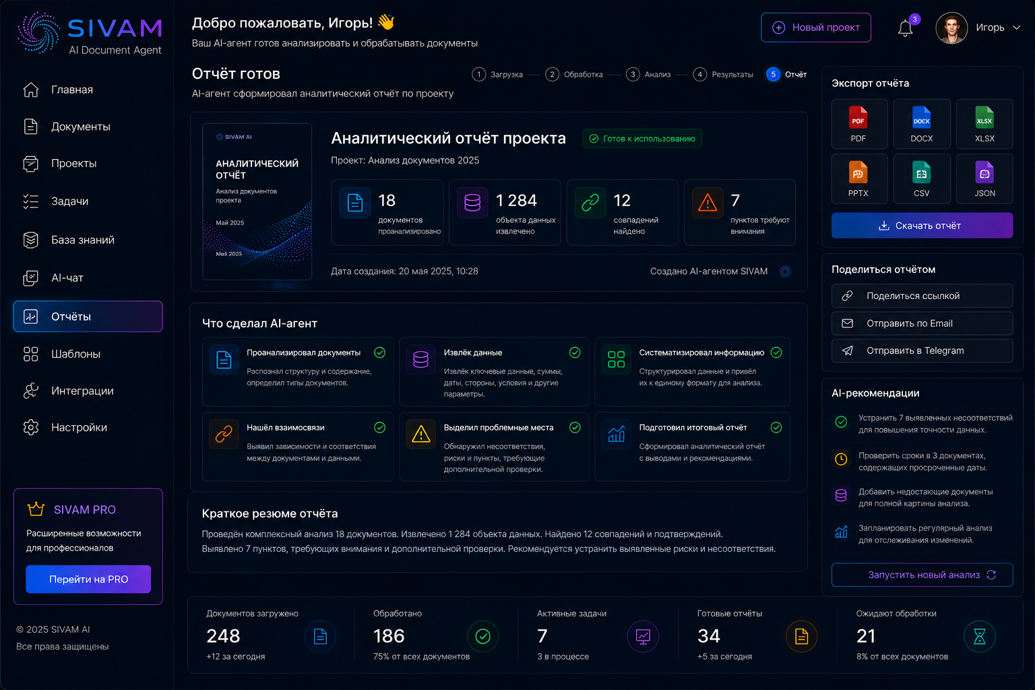Start Запустить новый анализ

(x=922, y=575)
